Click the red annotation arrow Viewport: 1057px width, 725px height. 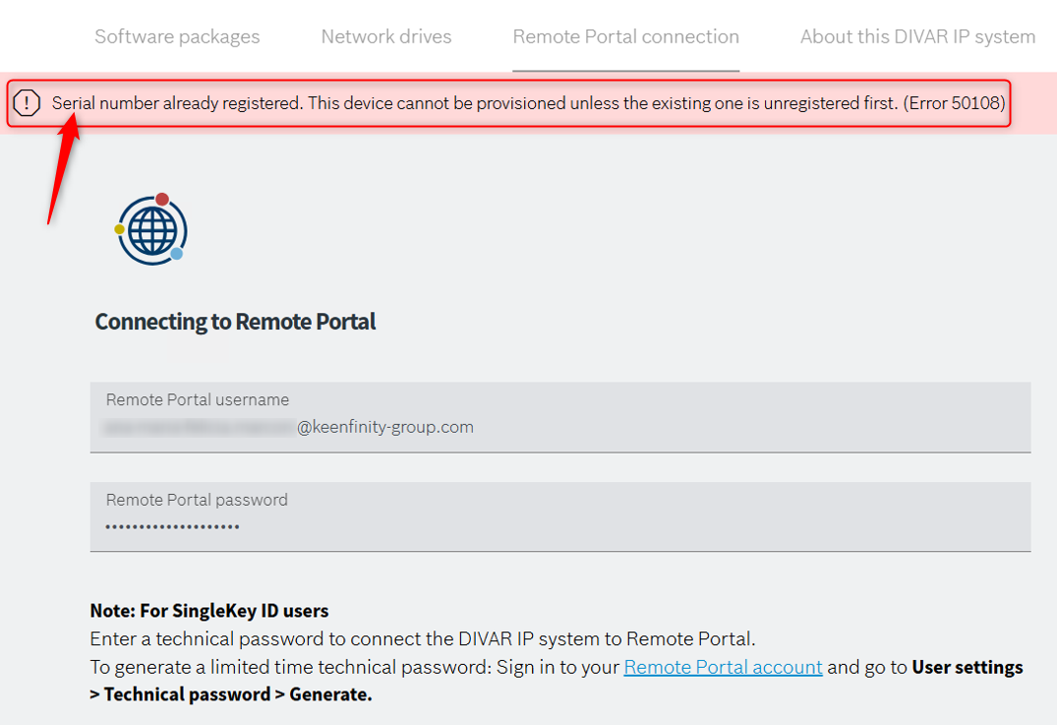[62, 169]
